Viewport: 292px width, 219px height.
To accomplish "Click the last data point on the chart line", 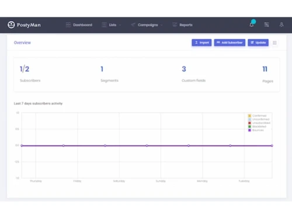I will coord(272,145).
